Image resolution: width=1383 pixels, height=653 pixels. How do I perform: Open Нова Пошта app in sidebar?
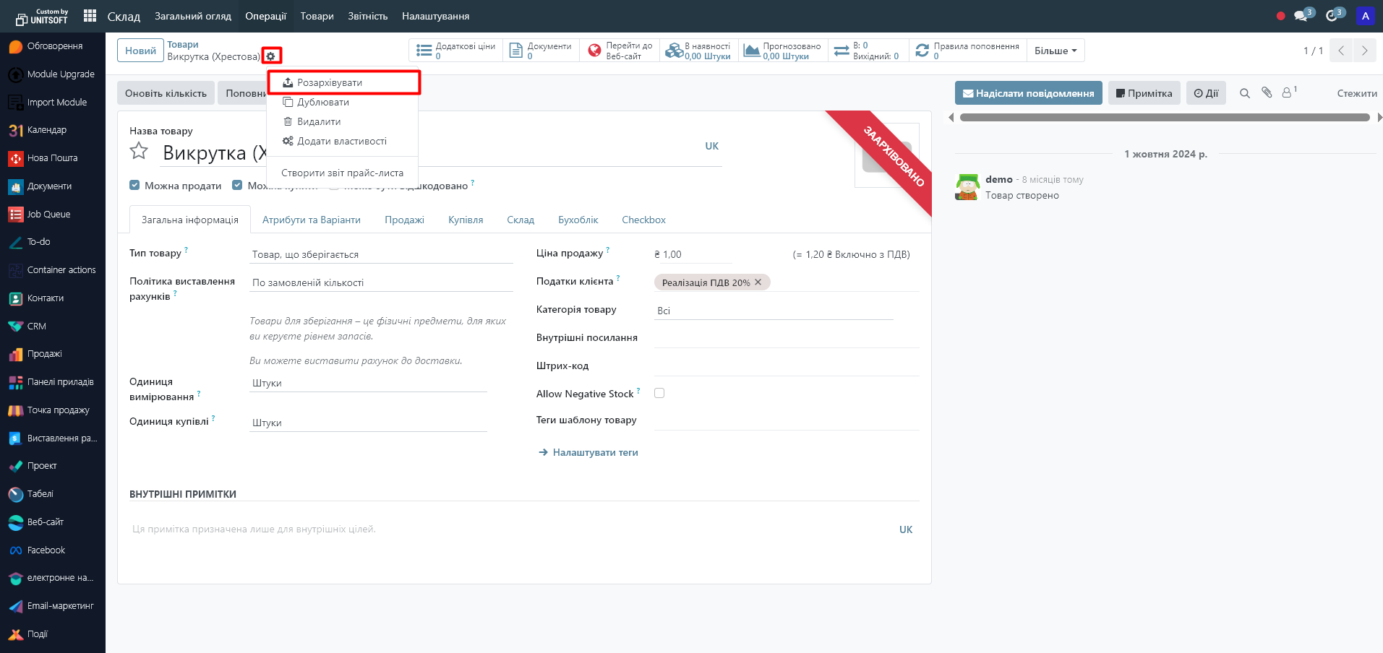coord(52,158)
